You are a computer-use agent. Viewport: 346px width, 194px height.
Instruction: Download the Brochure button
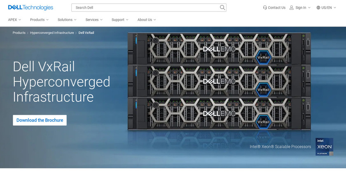[x=40, y=120]
